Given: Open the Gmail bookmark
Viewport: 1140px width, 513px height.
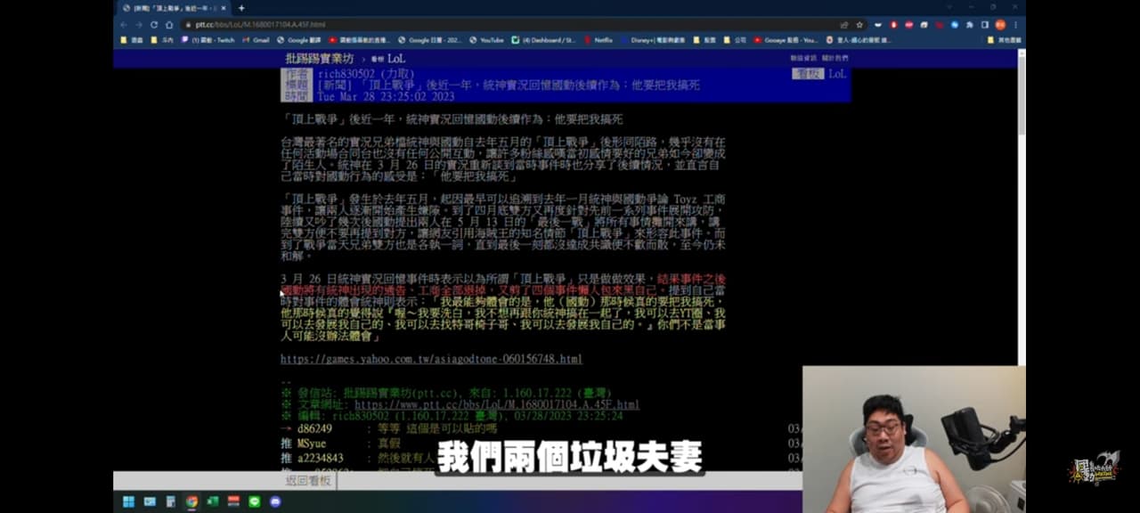Looking at the screenshot, I should click(256, 40).
